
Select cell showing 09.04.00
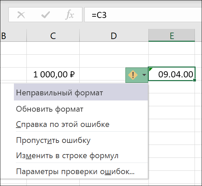pyautogui.click(x=172, y=74)
